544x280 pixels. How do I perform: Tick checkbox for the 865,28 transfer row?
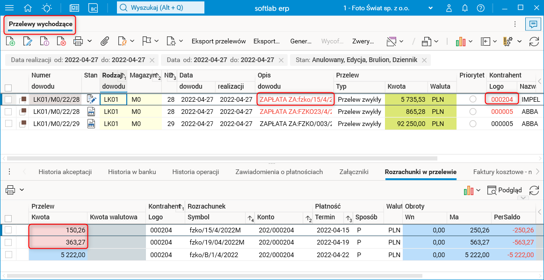click(x=8, y=112)
